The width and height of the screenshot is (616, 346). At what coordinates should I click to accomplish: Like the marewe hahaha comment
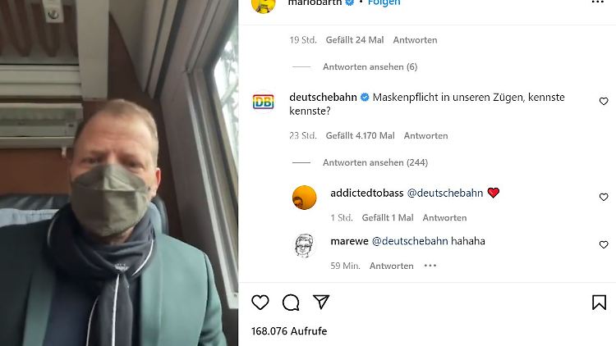[x=604, y=245]
